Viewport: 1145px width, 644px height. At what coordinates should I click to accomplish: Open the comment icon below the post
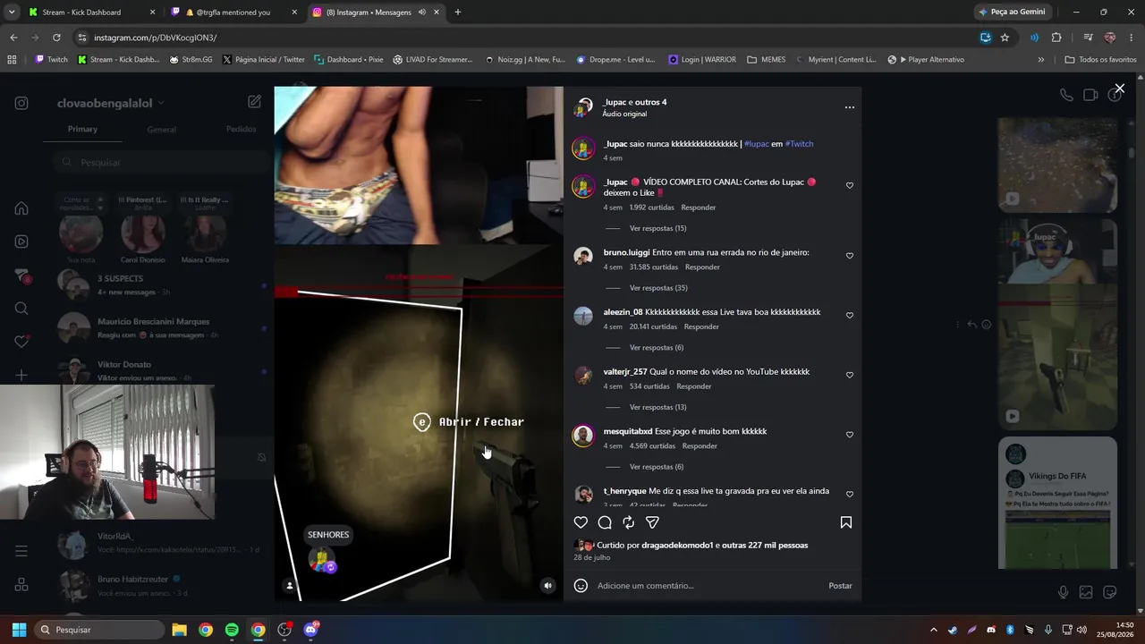(605, 522)
